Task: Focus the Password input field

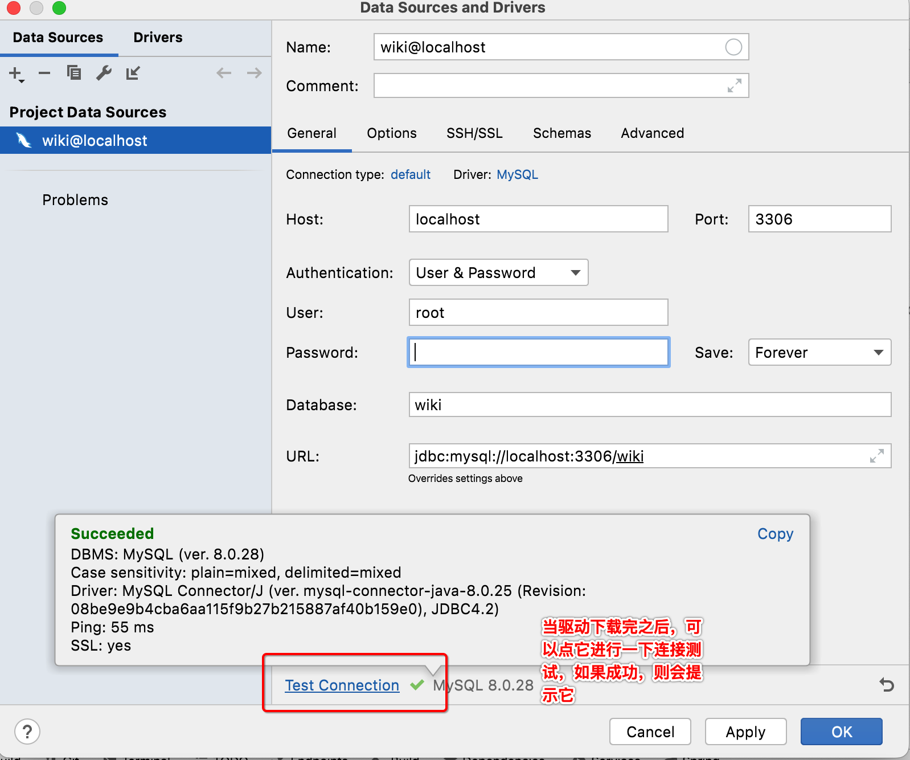Action: point(538,352)
